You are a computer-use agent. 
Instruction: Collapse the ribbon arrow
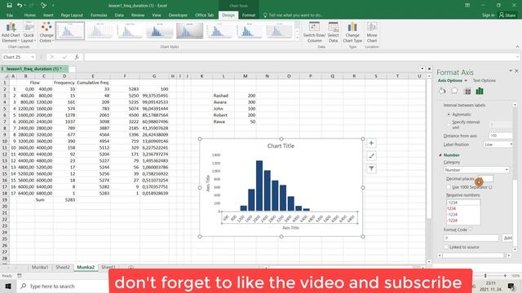(517, 47)
